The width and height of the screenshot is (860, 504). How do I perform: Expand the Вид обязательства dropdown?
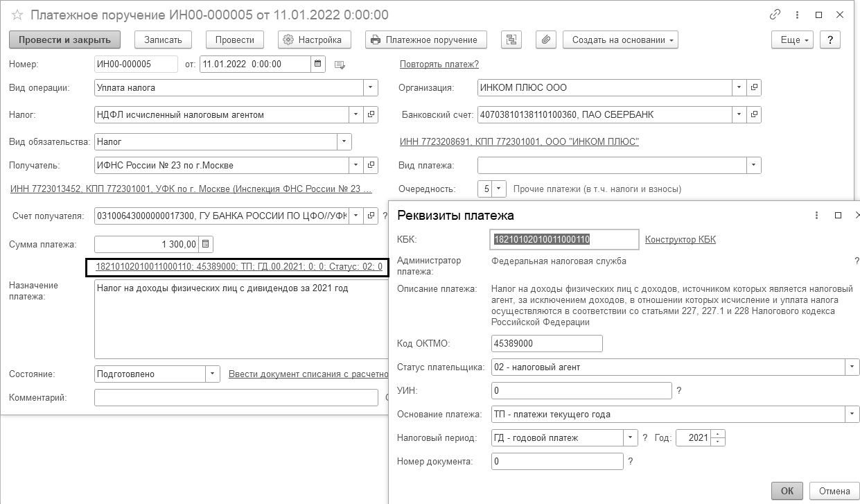344,141
